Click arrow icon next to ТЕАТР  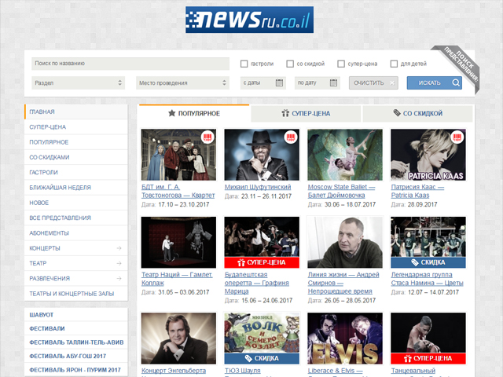pos(119,263)
